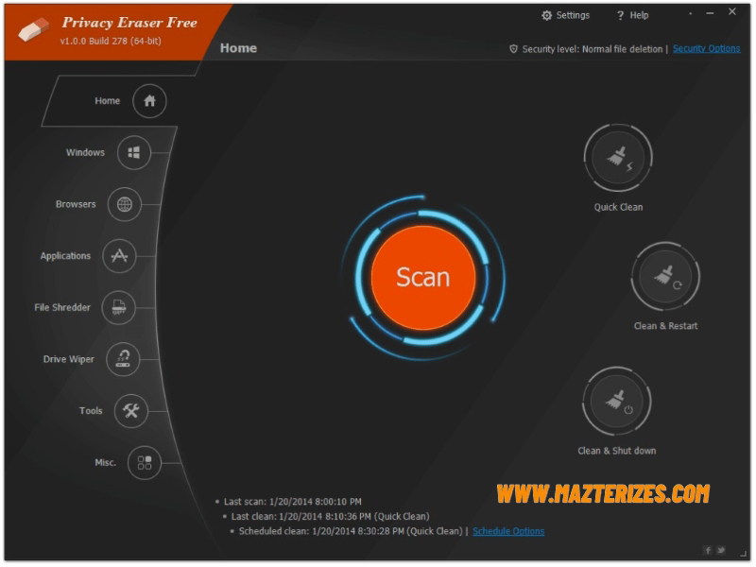
Task: Select the Browsers globe icon
Action: click(124, 204)
